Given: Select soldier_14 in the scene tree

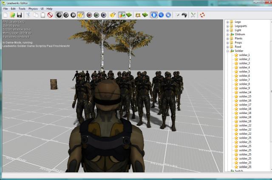Looking at the screenshot, I should point(245,92).
